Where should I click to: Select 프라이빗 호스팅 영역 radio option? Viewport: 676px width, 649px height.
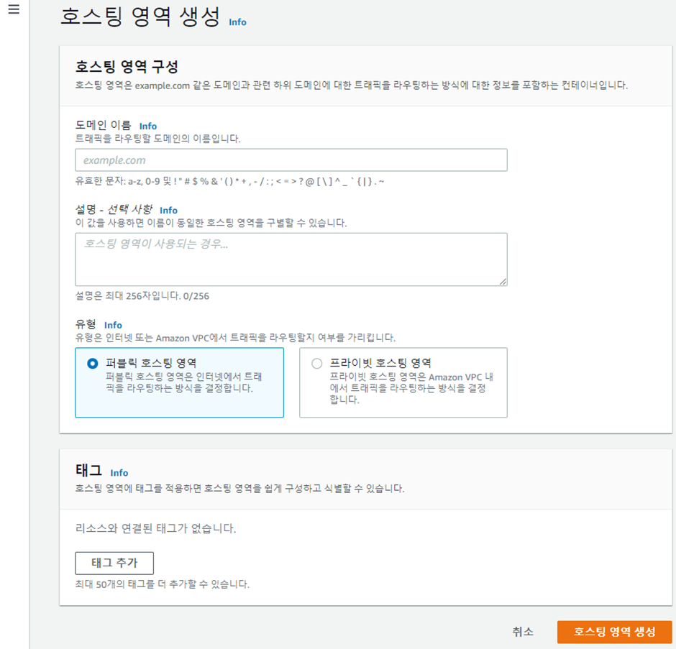tap(317, 363)
